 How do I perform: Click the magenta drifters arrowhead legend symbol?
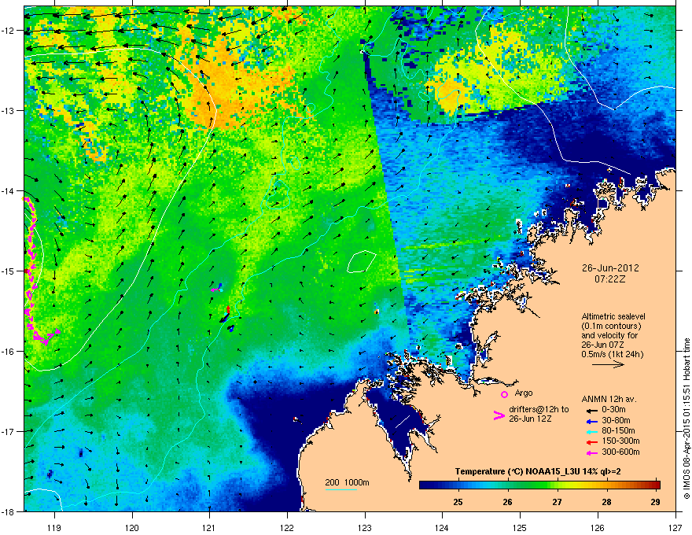click(x=499, y=415)
